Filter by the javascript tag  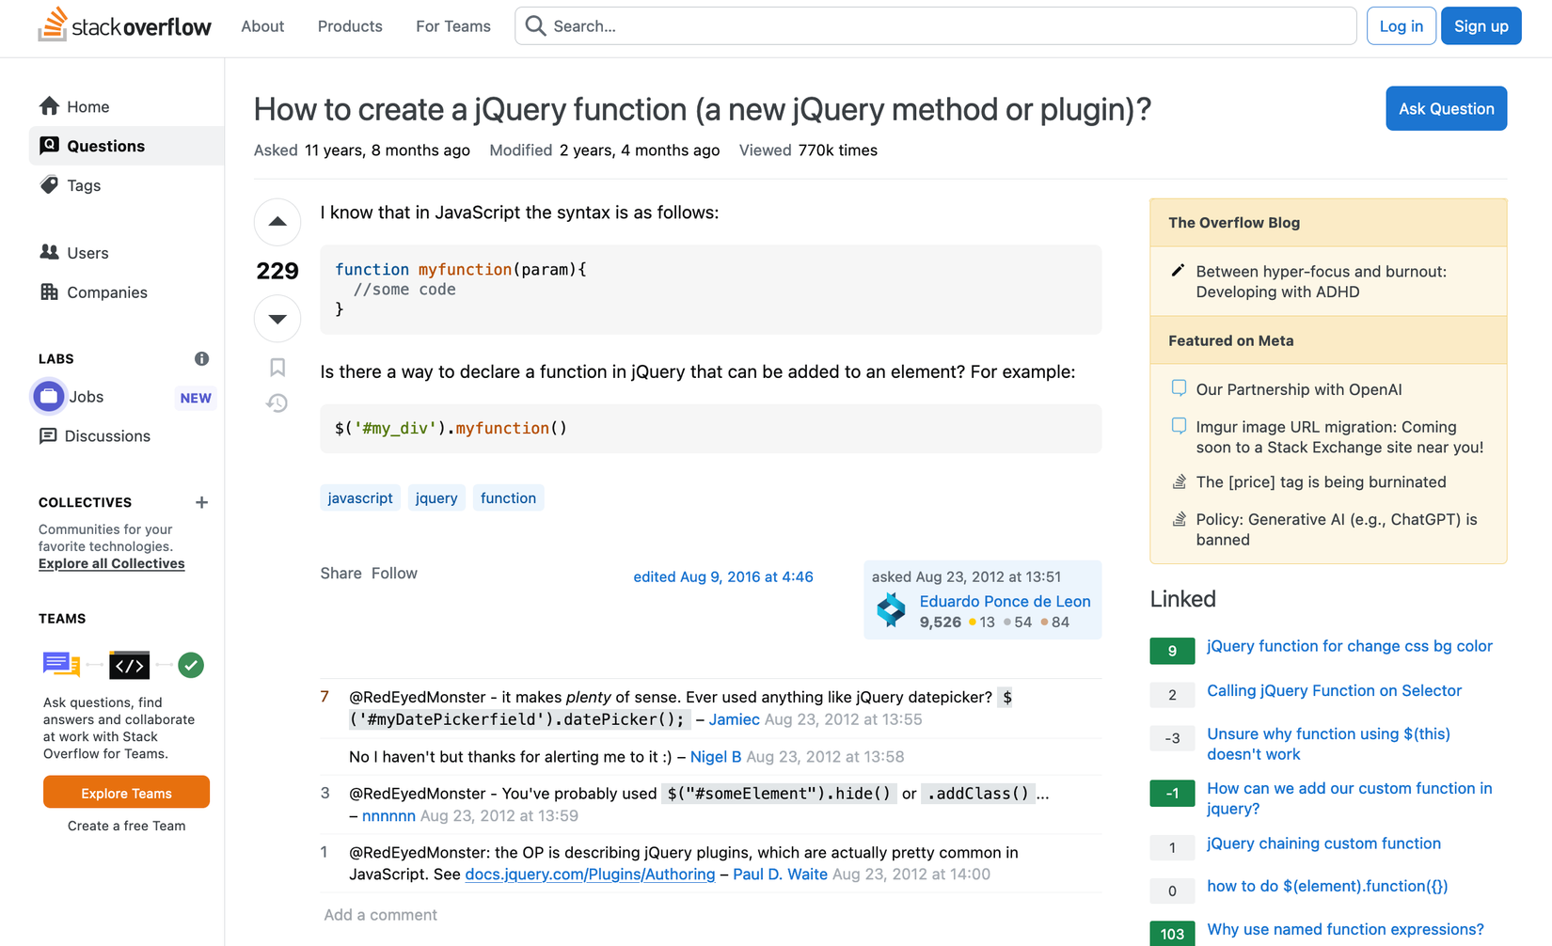(x=360, y=497)
